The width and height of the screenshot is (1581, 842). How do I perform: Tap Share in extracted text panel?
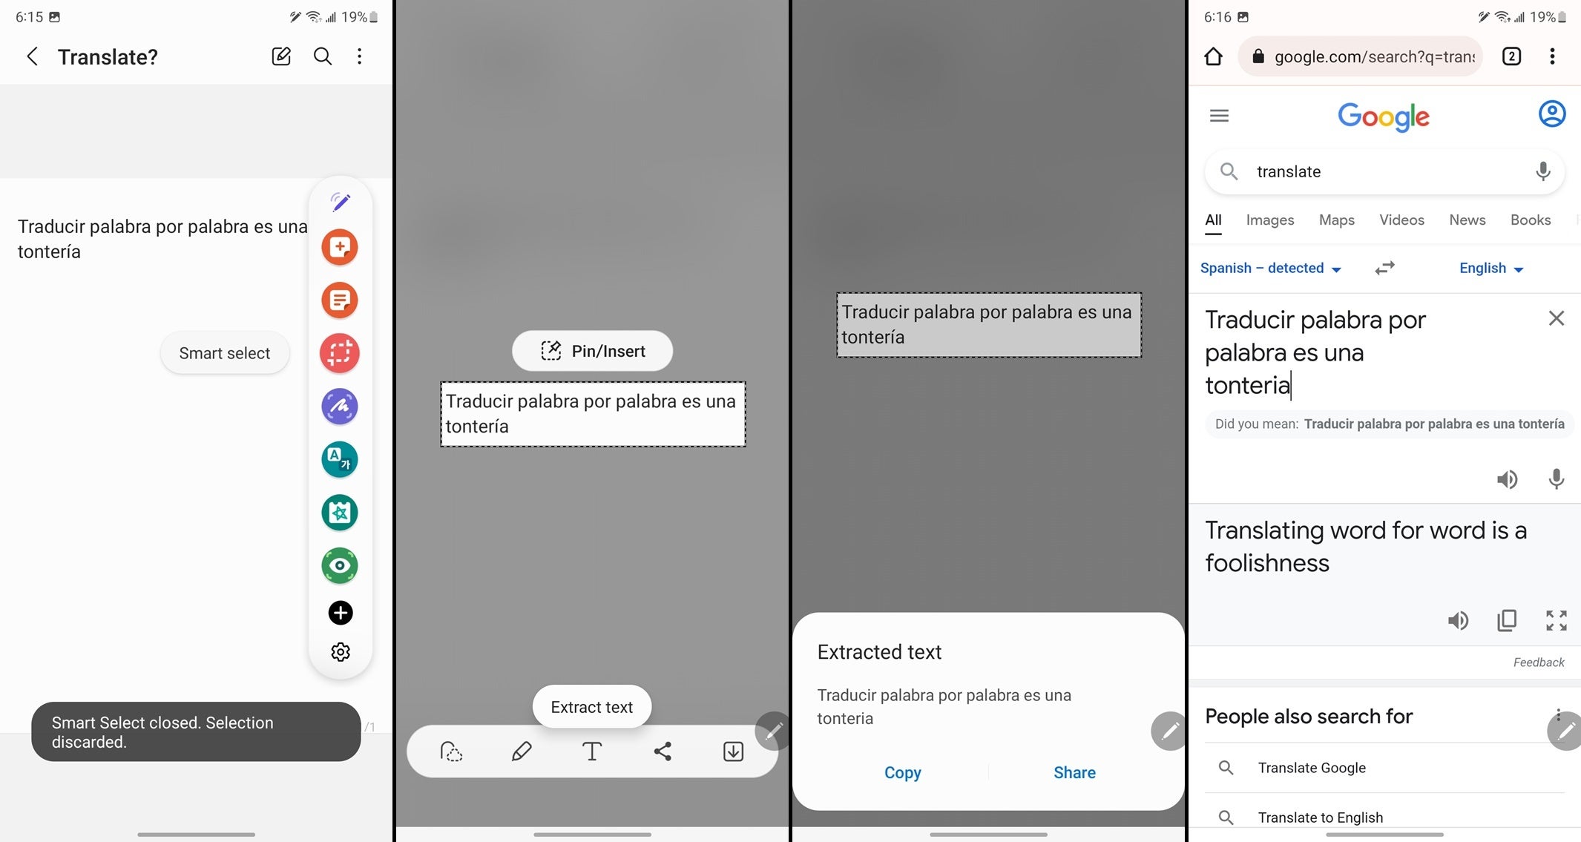click(1074, 772)
